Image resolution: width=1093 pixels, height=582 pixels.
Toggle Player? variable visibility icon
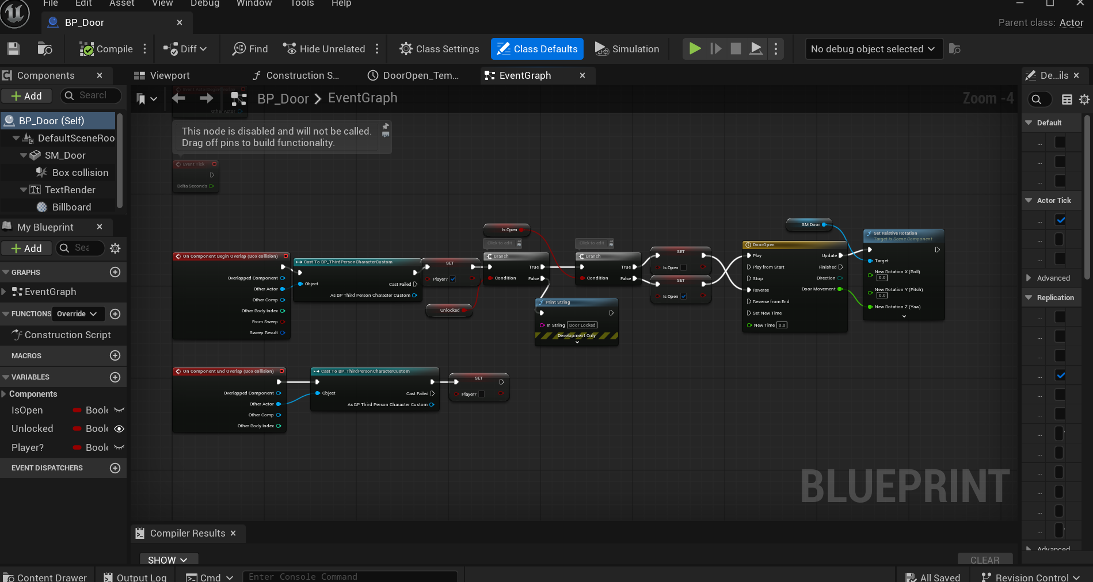click(x=119, y=447)
